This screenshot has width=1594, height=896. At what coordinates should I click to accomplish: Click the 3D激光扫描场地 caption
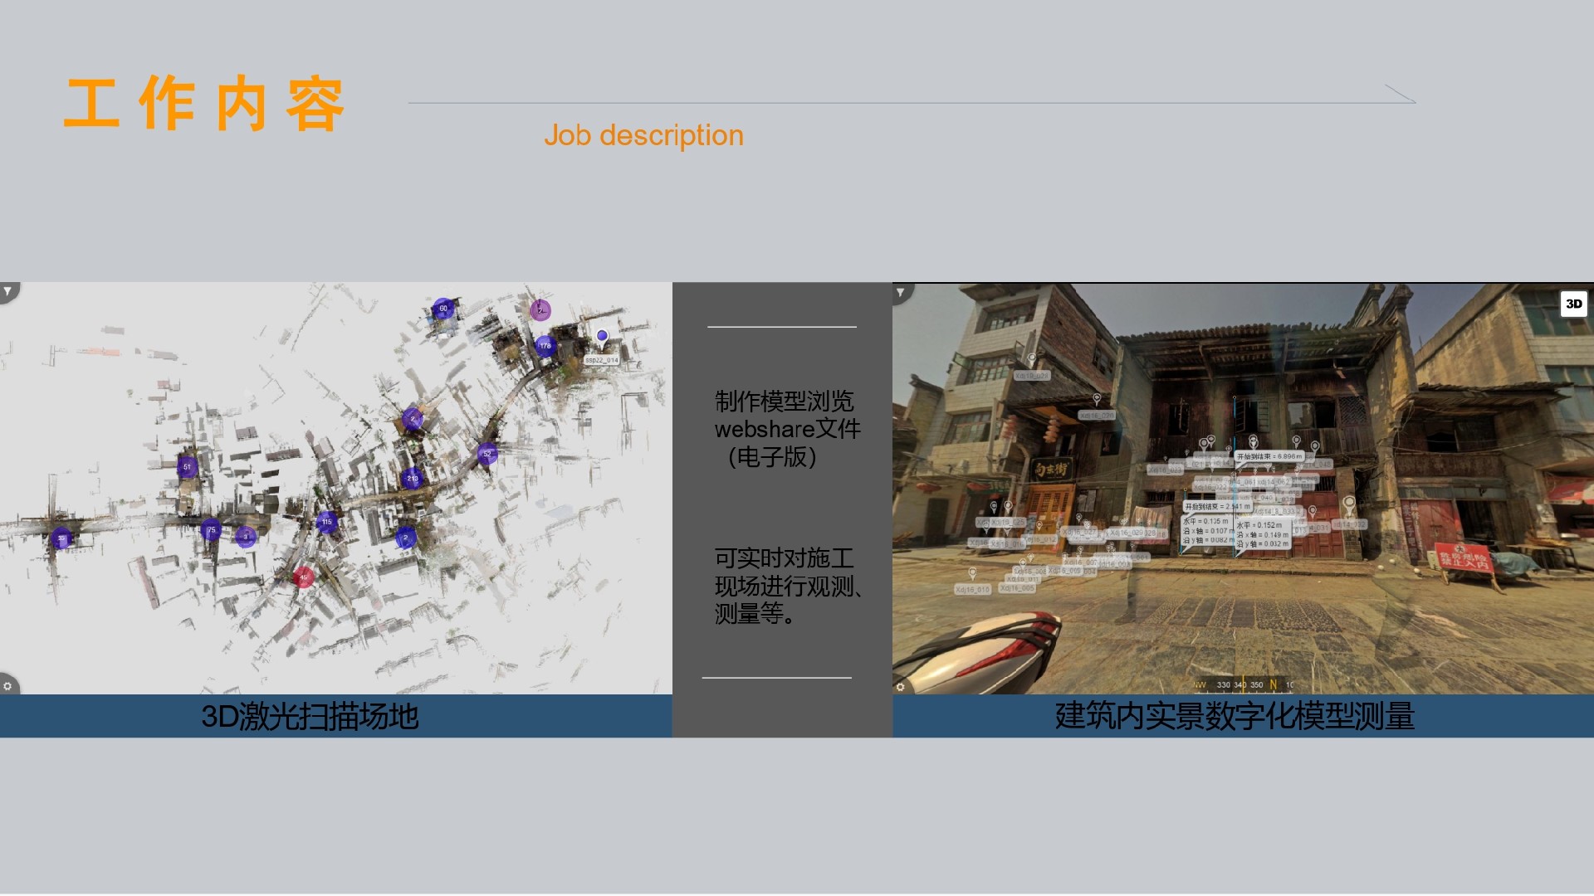(x=310, y=716)
